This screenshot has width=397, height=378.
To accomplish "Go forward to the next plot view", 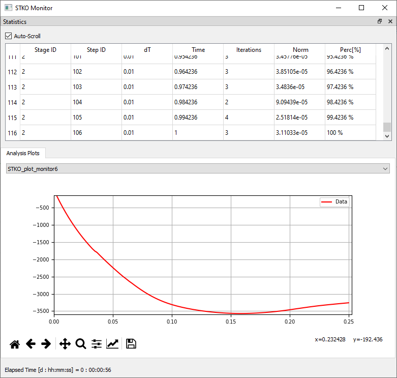I will pos(46,344).
